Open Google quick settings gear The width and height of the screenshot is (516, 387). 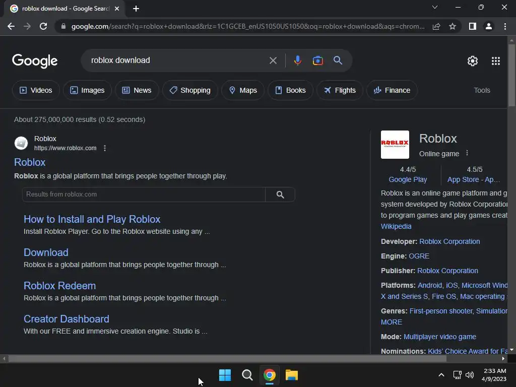click(x=473, y=61)
